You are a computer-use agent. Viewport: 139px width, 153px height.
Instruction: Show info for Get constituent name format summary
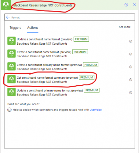pyautogui.click(x=130, y=80)
